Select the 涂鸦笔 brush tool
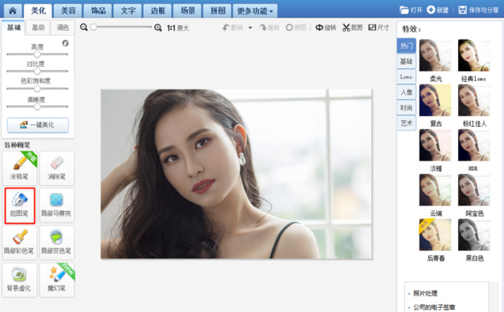The height and width of the screenshot is (312, 504). (x=19, y=168)
